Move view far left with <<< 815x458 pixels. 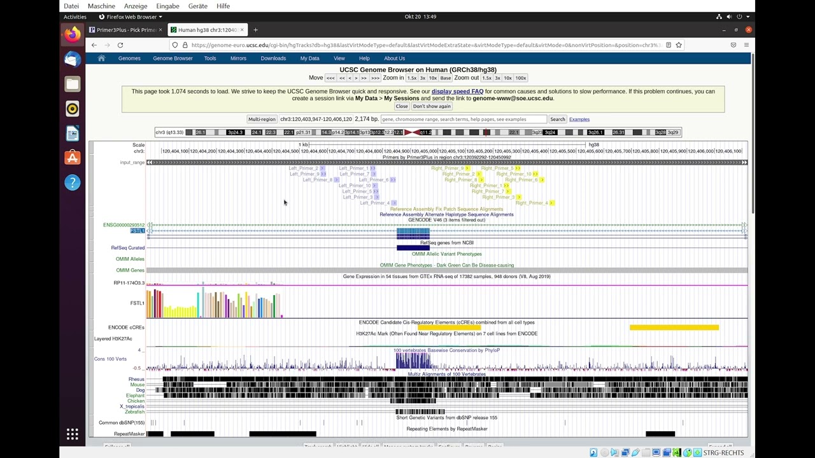click(x=330, y=78)
